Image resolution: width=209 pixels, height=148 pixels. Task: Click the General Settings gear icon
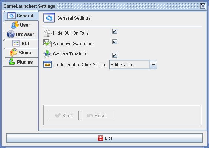49,18
